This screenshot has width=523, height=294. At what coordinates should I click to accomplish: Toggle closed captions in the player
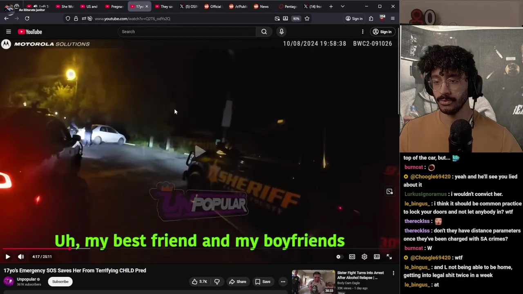click(x=352, y=256)
